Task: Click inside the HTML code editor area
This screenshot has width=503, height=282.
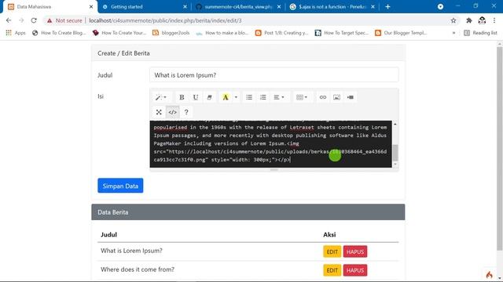Action: click(x=270, y=144)
